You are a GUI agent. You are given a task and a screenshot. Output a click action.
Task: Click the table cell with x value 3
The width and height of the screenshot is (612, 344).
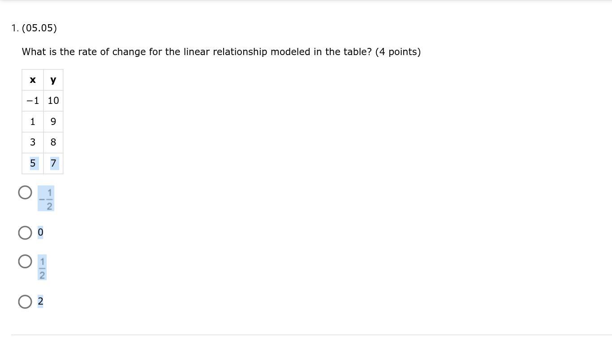tap(33, 142)
